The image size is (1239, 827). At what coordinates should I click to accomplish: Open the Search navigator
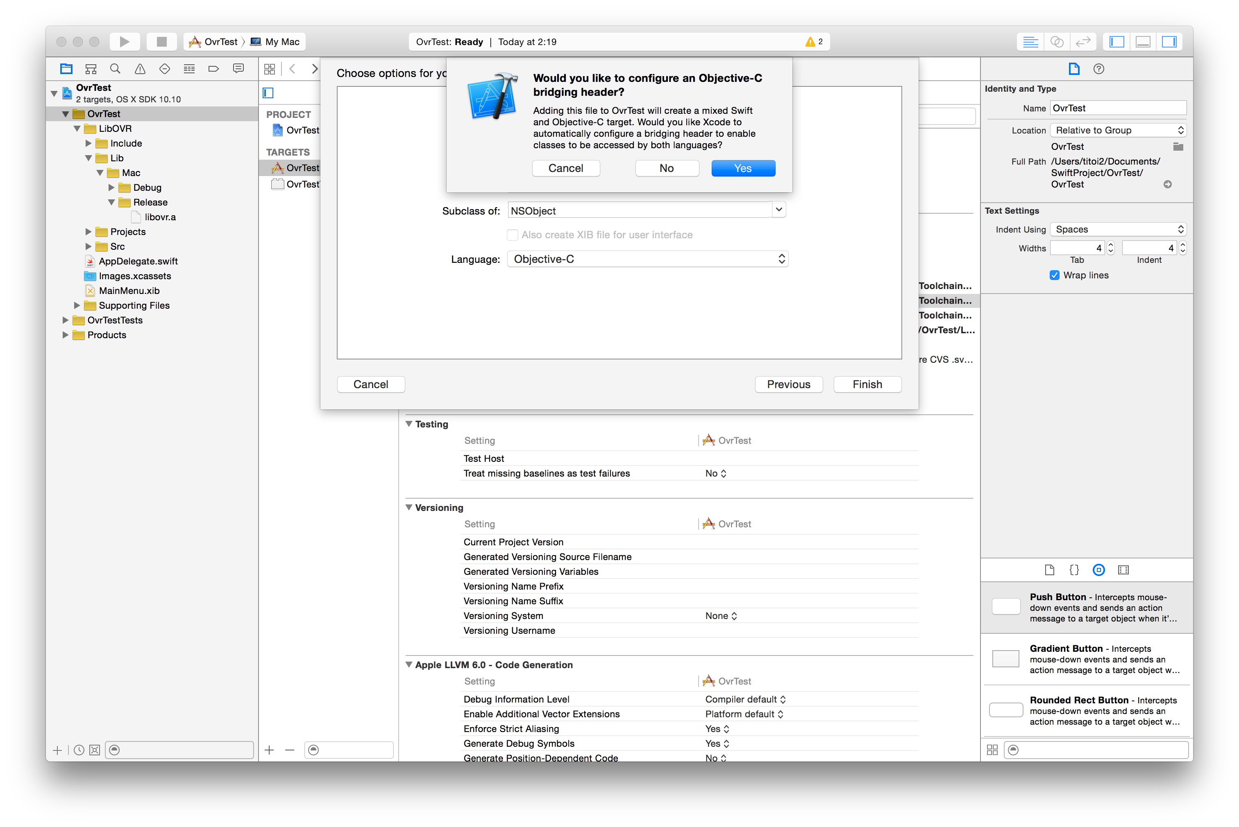pyautogui.click(x=115, y=68)
